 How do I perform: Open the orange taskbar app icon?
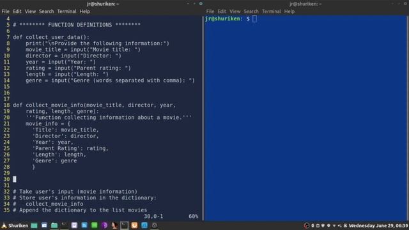point(134,226)
